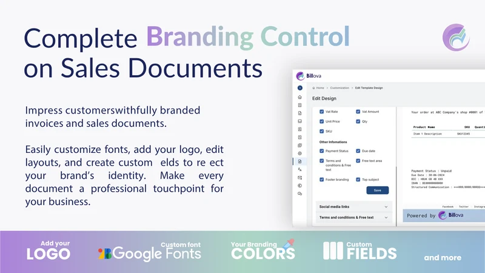Click the 'and more' banner text
Screen dimensions: 485x273
(x=443, y=257)
